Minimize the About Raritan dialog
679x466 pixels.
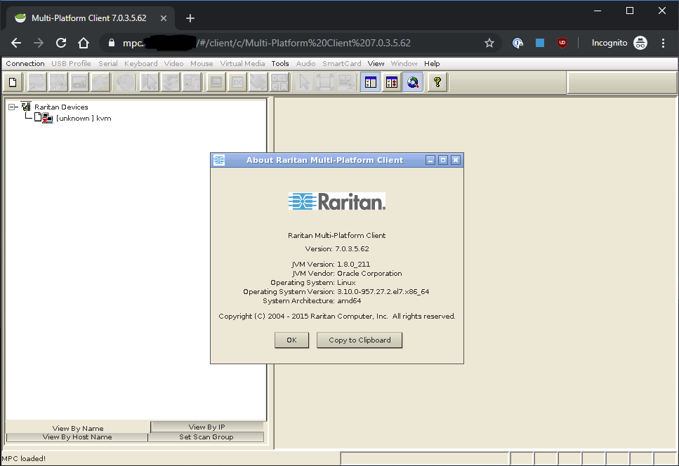tap(430, 160)
